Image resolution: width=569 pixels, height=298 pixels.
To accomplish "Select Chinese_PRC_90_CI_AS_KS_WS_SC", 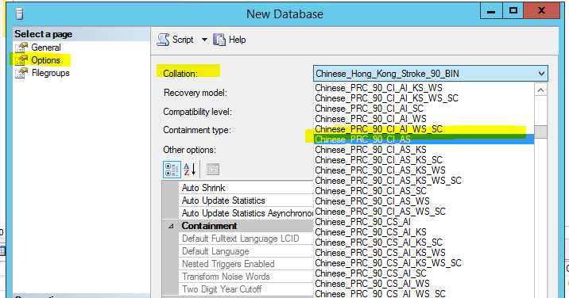I will click(424, 181).
